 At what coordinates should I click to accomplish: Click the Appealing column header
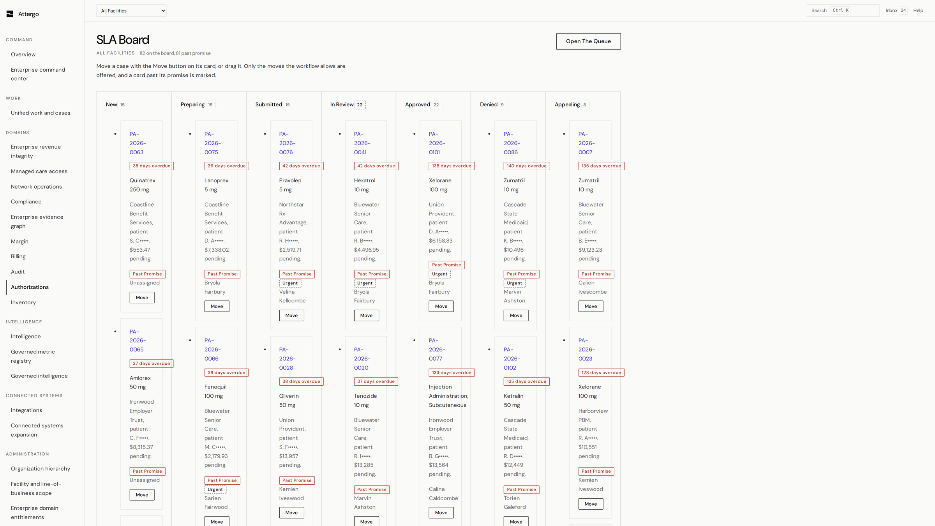click(567, 104)
